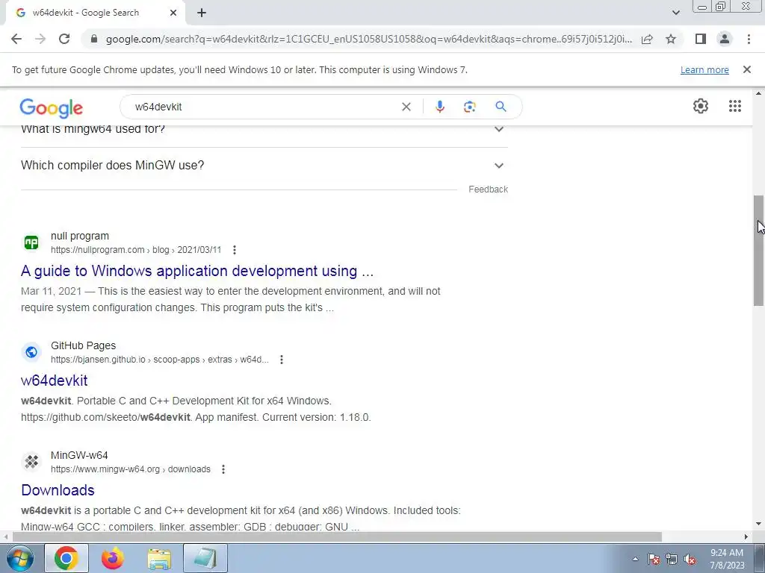Open the MinGW-w64 Downloads result
Screen dimensions: 765x573
pos(58,490)
